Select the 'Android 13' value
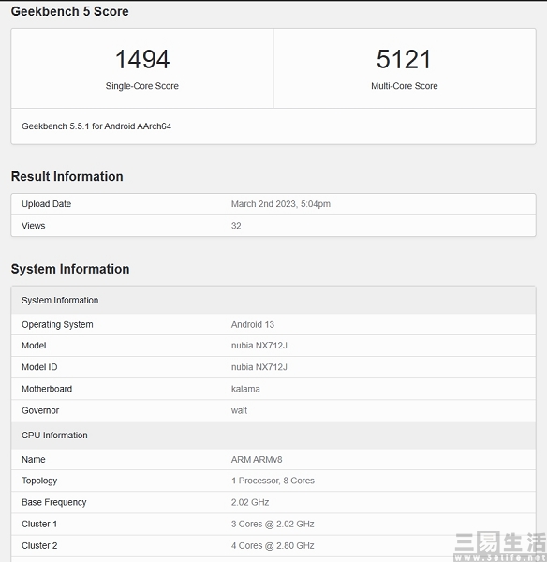Screen dimensions: 547x562 253,324
